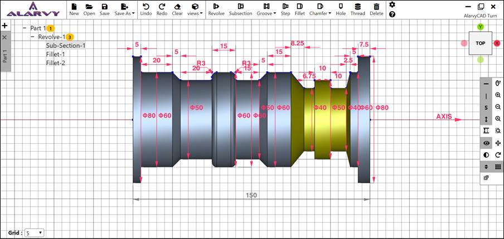Select Fillet-1 in the tree
The width and height of the screenshot is (504, 239).
(55, 54)
